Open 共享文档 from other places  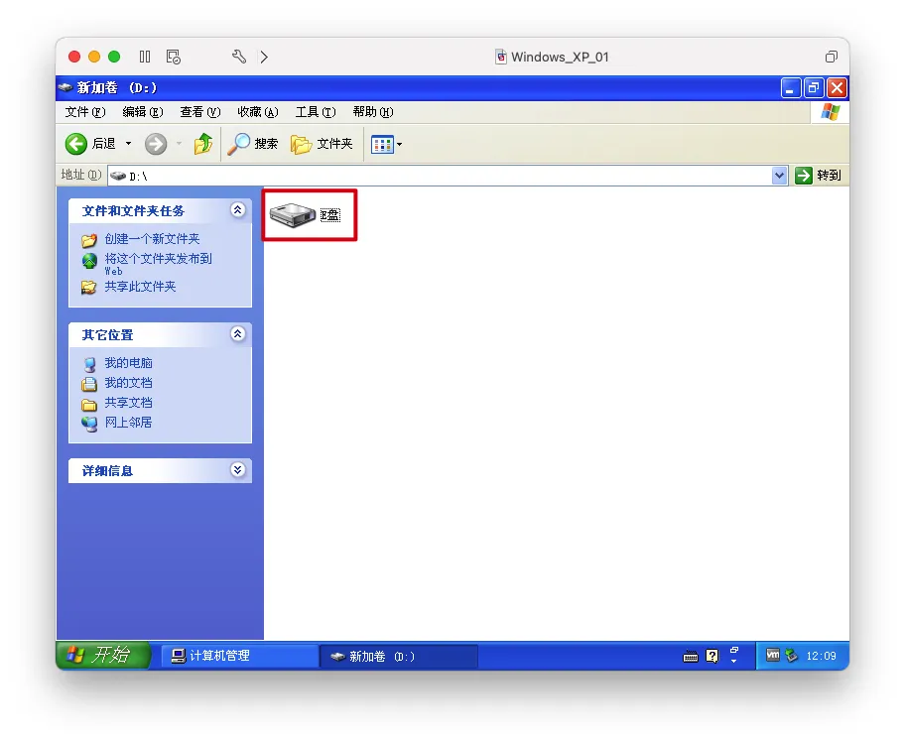pos(128,403)
